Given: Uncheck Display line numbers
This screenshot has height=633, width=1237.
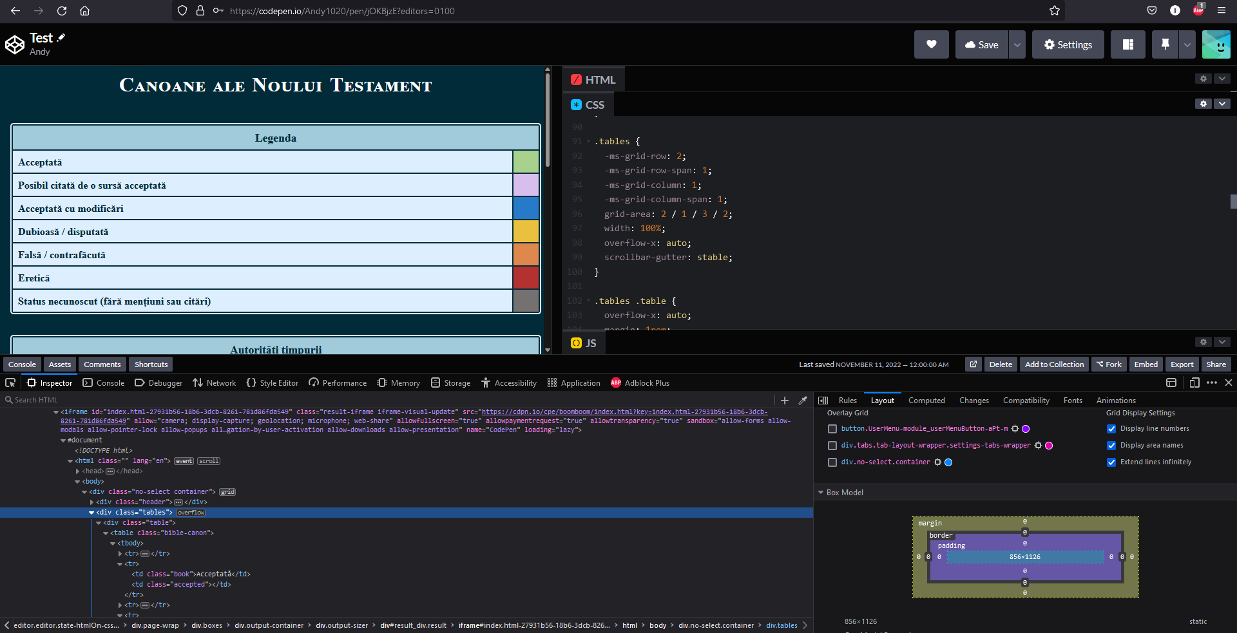Looking at the screenshot, I should (x=1111, y=429).
